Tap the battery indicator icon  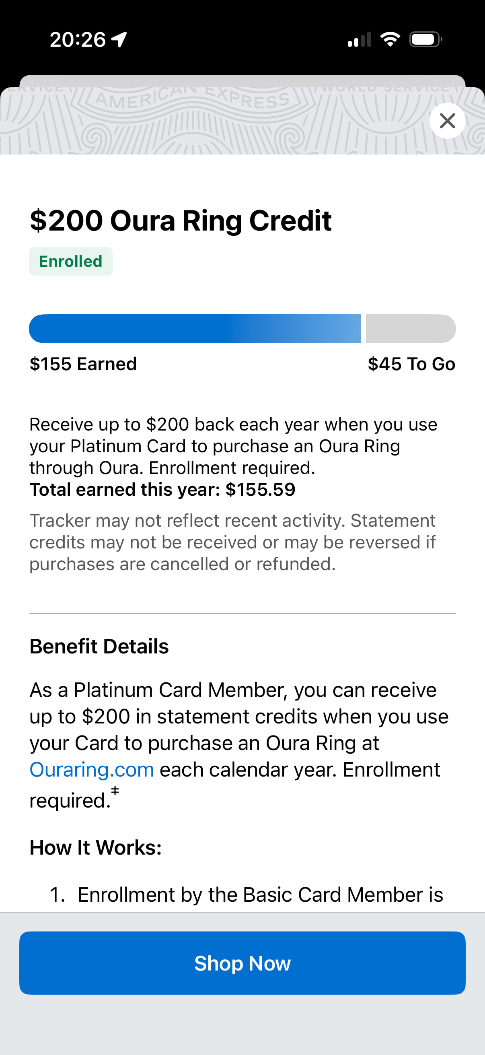(425, 39)
